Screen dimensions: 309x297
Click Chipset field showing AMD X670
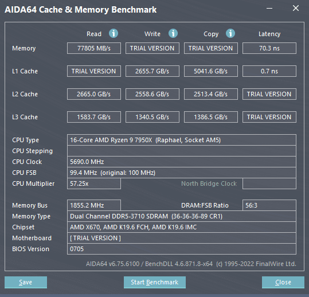click(x=182, y=227)
